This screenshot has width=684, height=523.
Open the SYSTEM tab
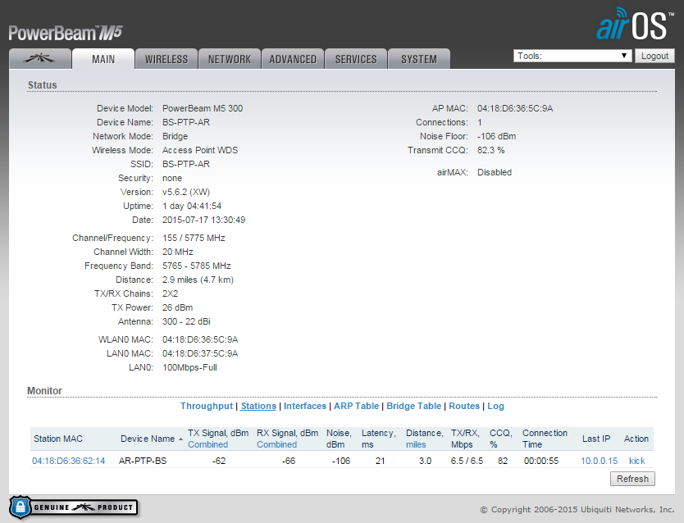pos(419,59)
